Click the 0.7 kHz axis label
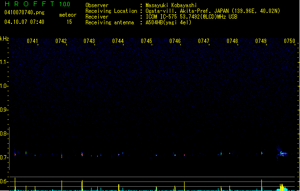 3,158
